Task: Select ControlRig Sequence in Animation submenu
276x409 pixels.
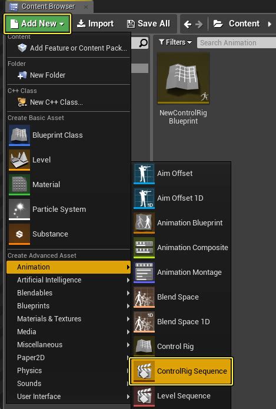Action: (x=181, y=371)
